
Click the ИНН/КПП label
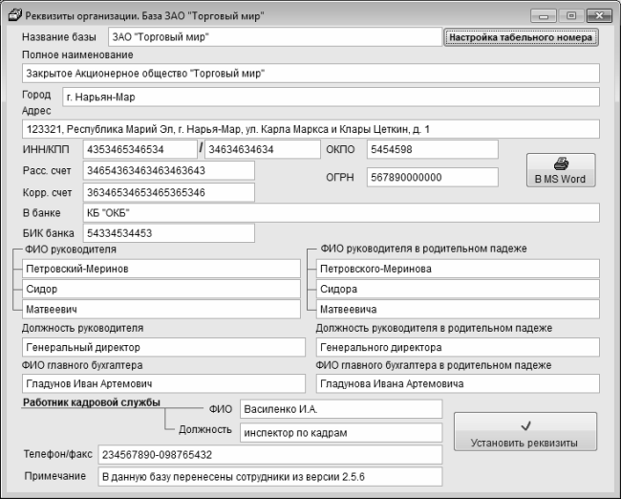(46, 149)
